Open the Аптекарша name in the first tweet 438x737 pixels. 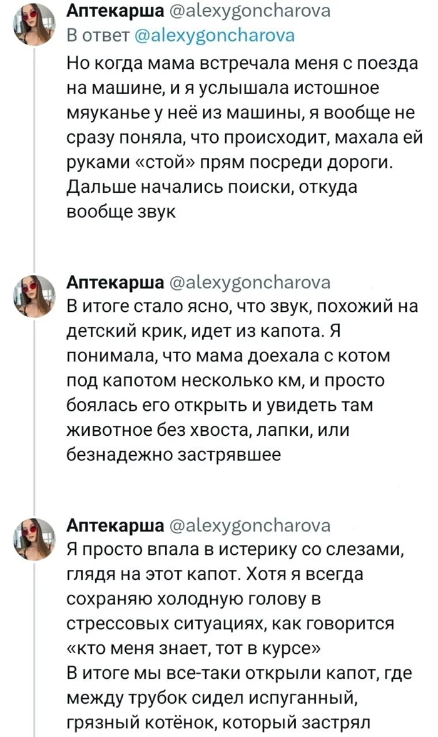(x=115, y=10)
